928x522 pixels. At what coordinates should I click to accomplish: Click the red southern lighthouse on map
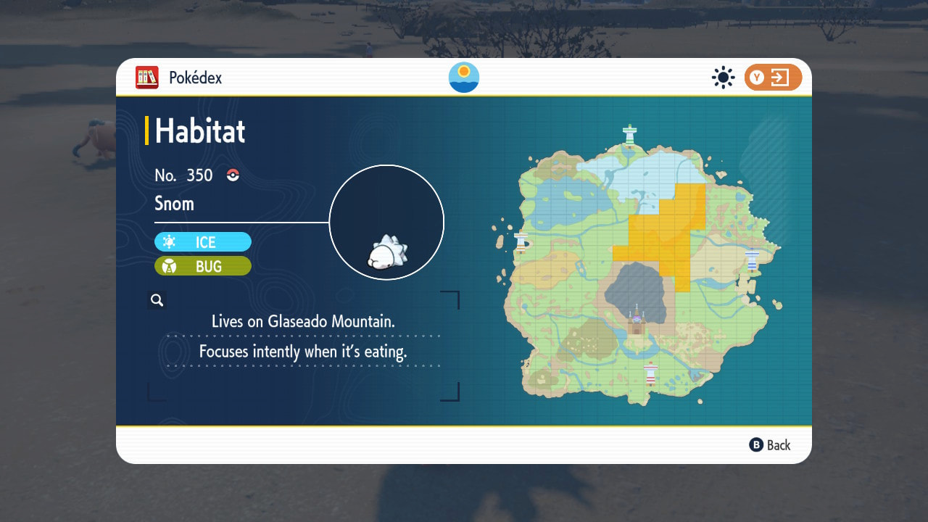[x=650, y=373]
